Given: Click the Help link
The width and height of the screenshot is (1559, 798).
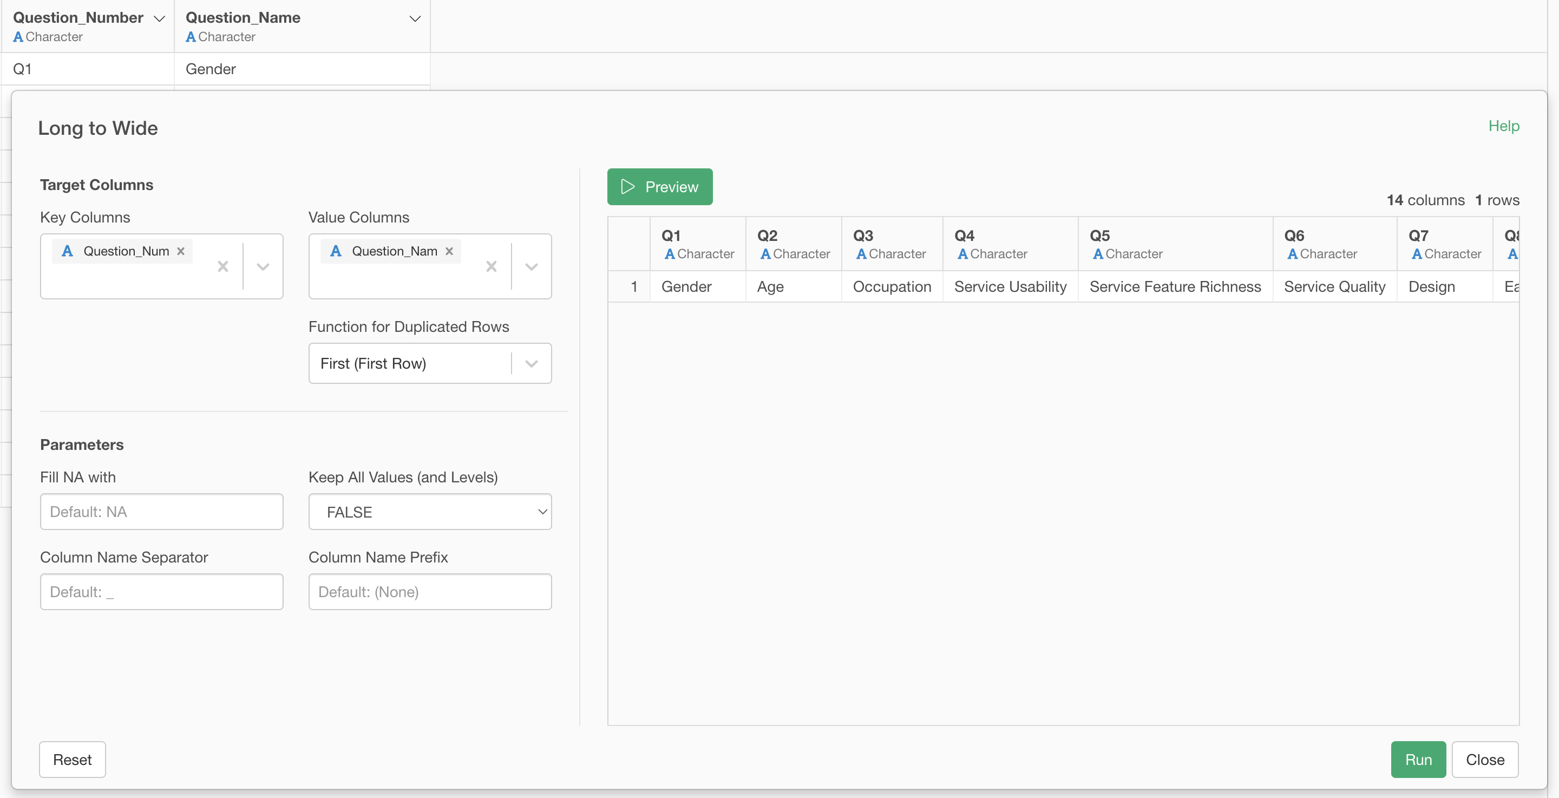Looking at the screenshot, I should [1503, 126].
